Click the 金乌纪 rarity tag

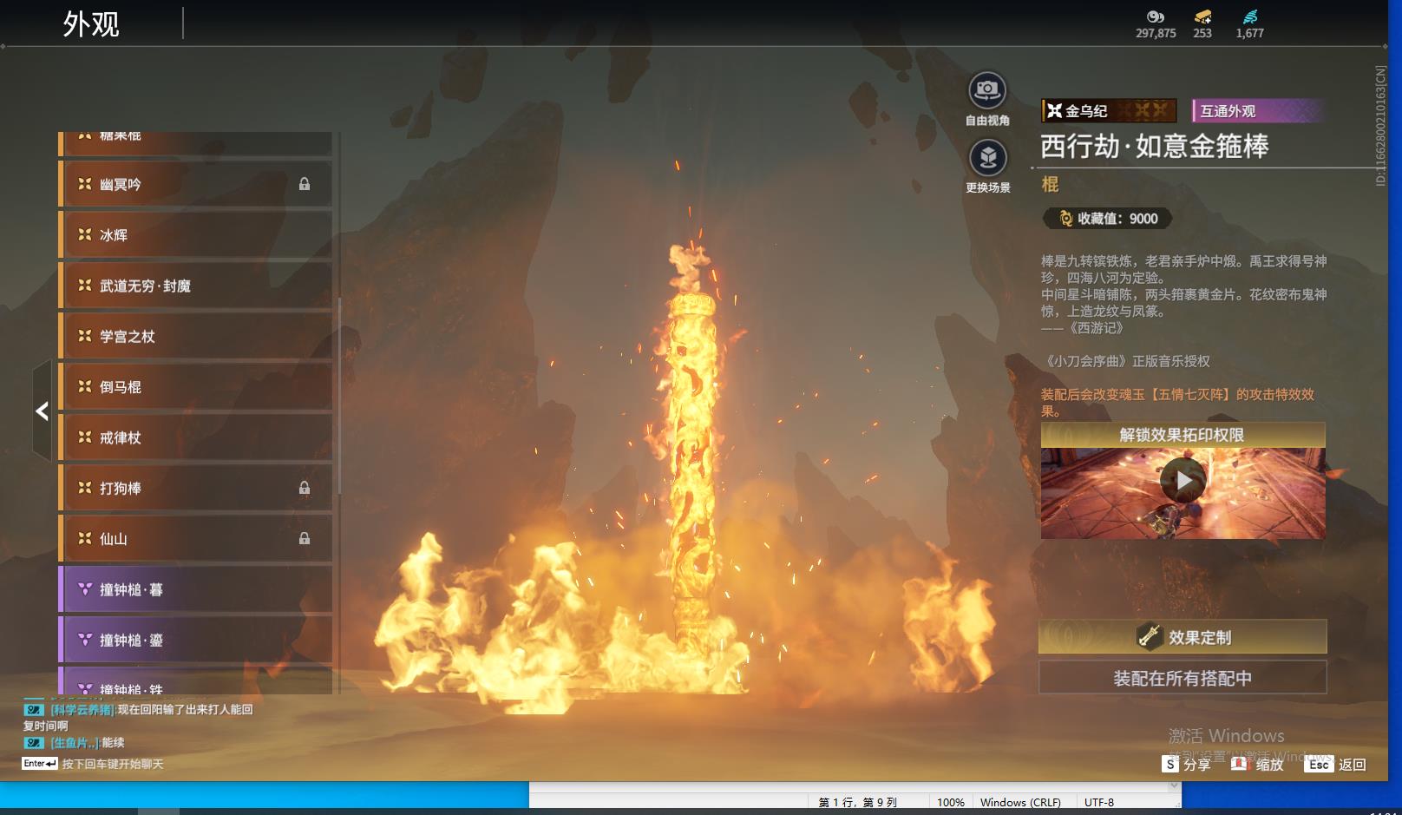click(x=1109, y=110)
